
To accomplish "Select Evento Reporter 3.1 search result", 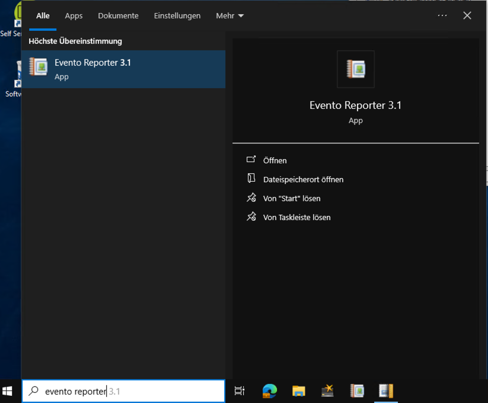I will [123, 69].
